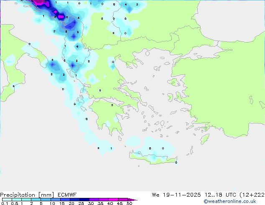Click the '0.1' legend scale label

[x=5, y=203]
